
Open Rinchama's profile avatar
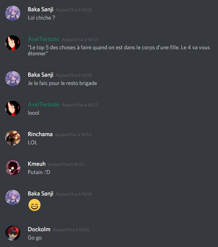pyautogui.click(x=13, y=138)
